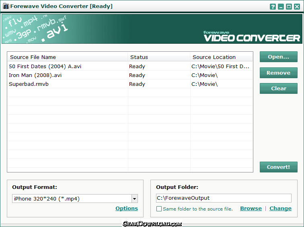Click the Browse link

(x=251, y=209)
